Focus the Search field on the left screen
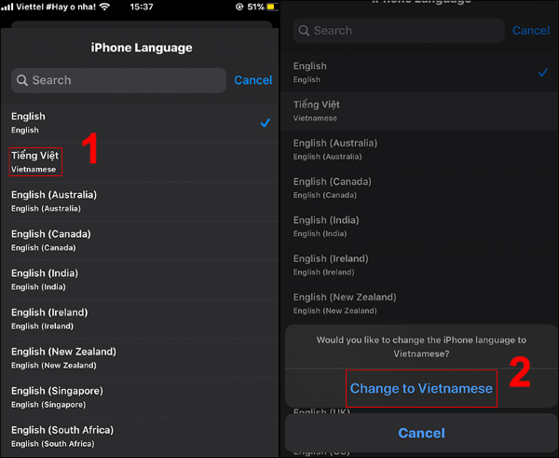Image resolution: width=559 pixels, height=458 pixels. 126,80
